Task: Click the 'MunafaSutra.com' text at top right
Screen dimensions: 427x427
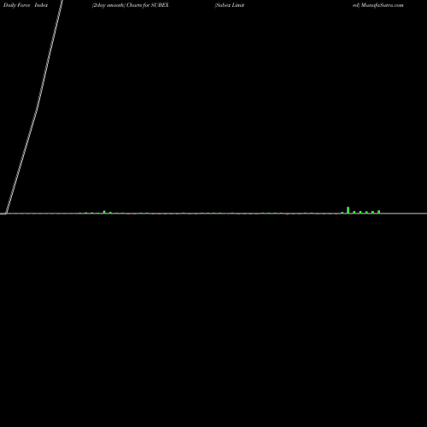Action: coord(383,5)
